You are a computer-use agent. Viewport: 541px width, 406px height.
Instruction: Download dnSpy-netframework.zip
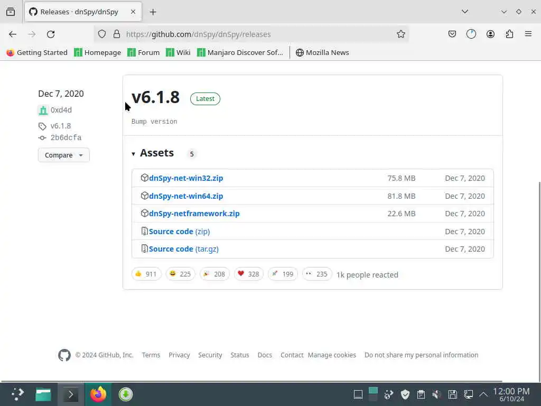194,214
